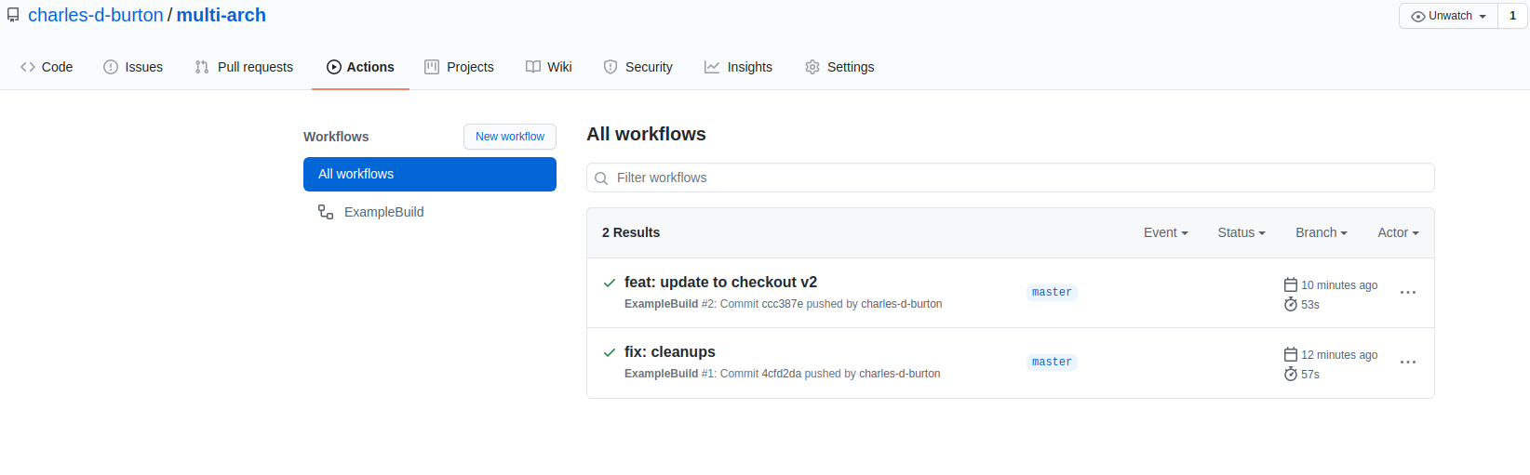Open the three-dot menu for feat: update run

tap(1407, 293)
